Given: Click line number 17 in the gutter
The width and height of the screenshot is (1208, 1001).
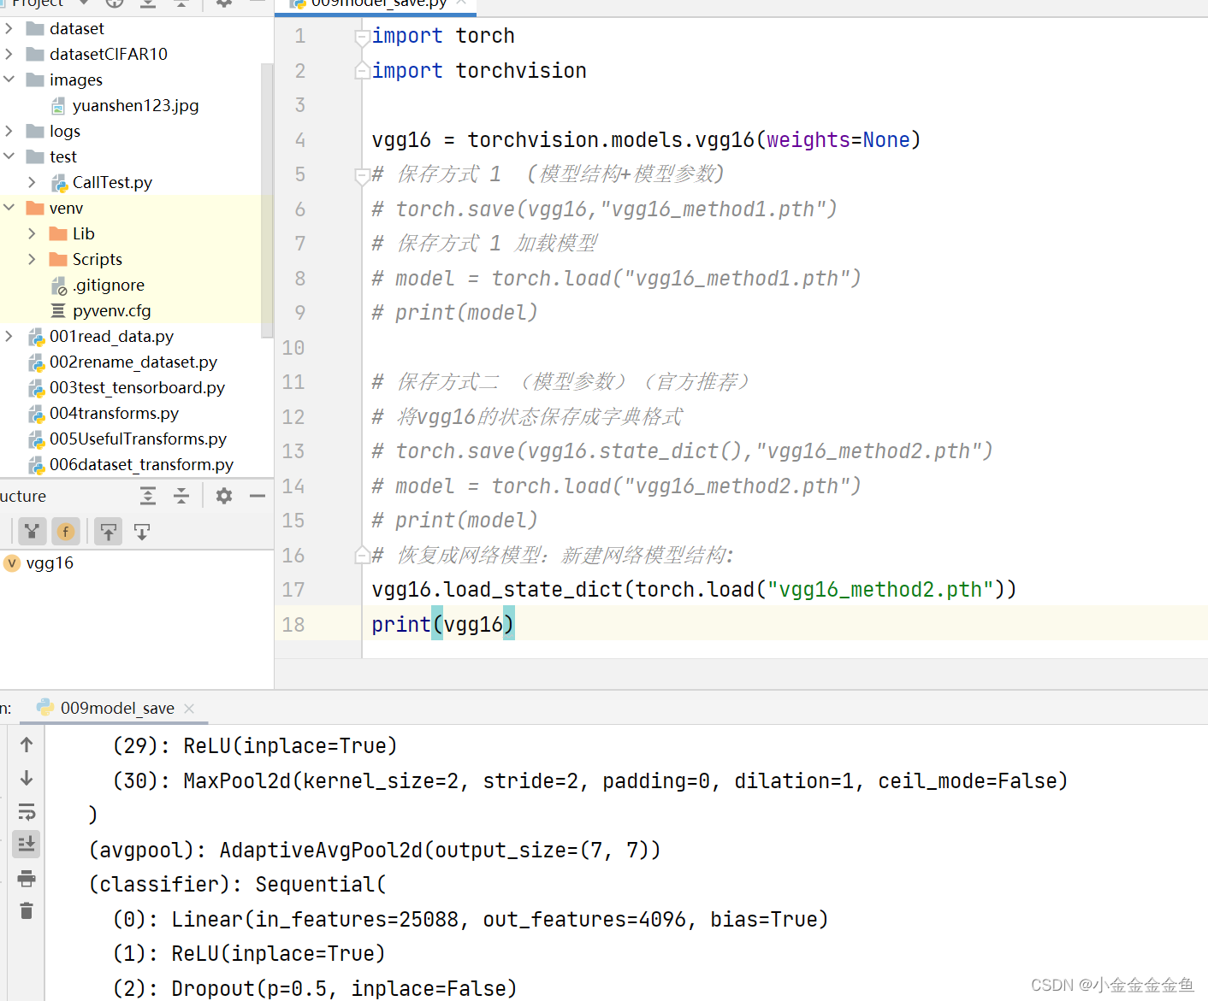Looking at the screenshot, I should click(x=293, y=590).
